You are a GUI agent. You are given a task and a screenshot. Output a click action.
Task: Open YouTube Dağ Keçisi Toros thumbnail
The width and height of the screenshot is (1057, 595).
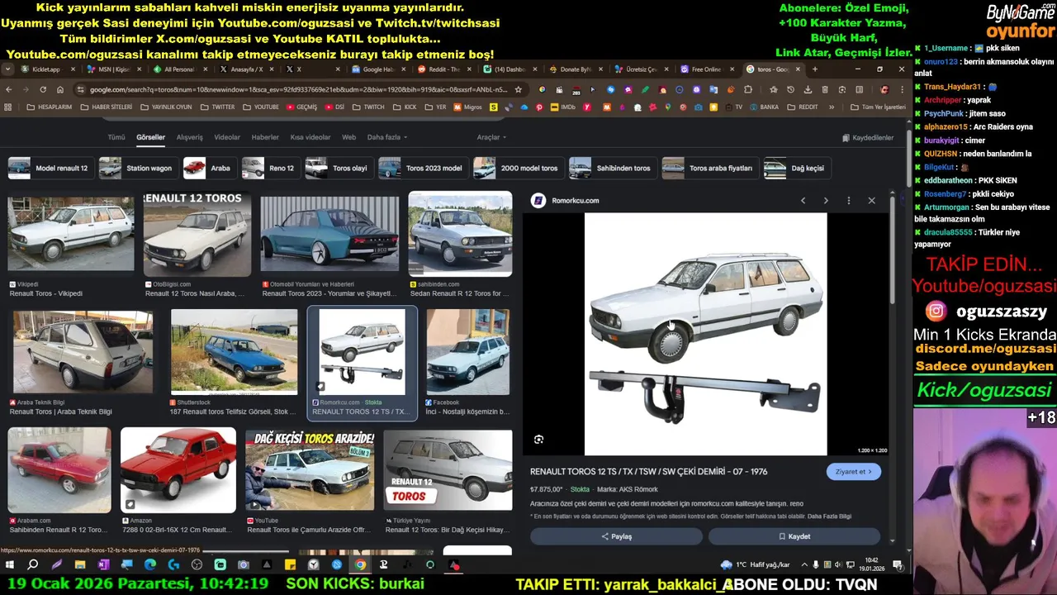310,469
